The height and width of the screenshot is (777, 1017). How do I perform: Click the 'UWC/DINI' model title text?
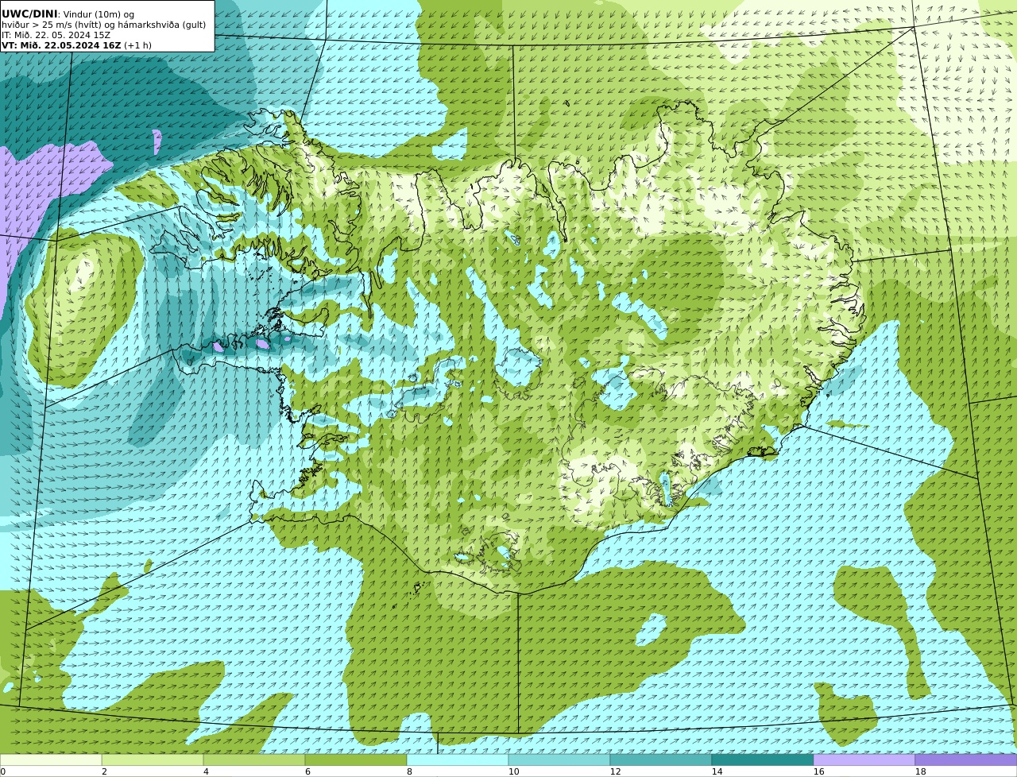point(29,14)
